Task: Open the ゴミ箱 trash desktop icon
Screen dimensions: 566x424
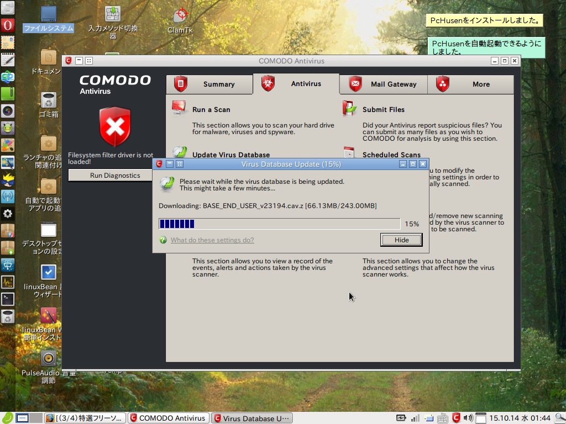Action: pyautogui.click(x=49, y=105)
